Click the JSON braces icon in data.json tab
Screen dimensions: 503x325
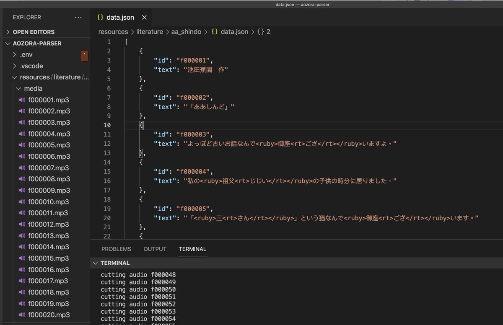100,18
